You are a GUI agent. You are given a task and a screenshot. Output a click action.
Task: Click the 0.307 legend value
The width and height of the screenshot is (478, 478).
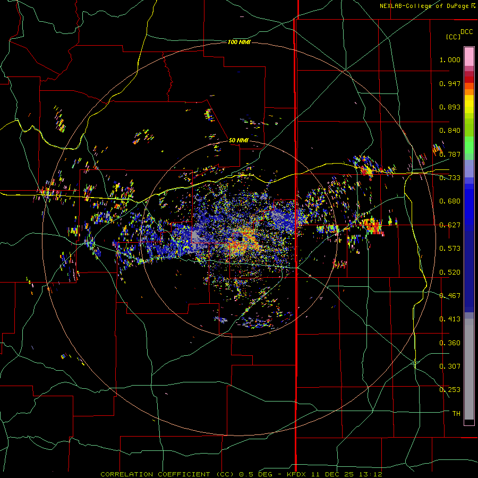click(450, 366)
